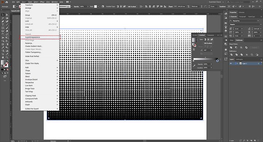Screen dimensions: 263x142
Task: Click the Fill swatch in toolbar
Action: (3, 62)
